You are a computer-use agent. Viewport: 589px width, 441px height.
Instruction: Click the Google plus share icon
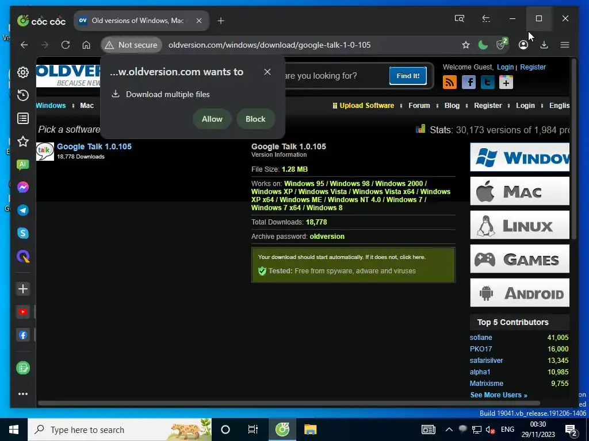click(x=506, y=82)
